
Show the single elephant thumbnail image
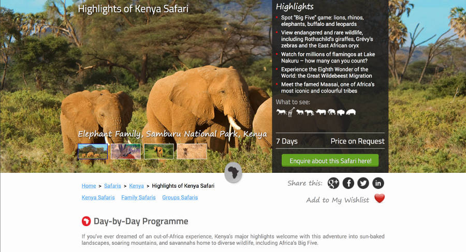(x=159, y=151)
